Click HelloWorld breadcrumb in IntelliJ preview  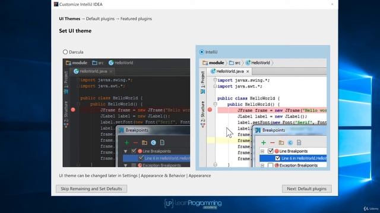pos(258,63)
